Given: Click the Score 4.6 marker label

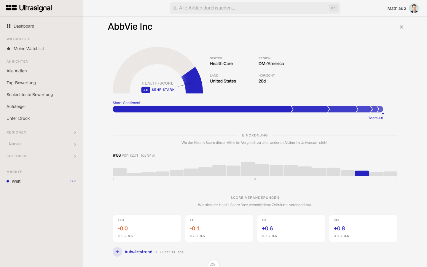Looking at the screenshot, I should click(x=376, y=118).
